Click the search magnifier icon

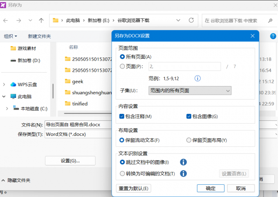(x=270, y=21)
